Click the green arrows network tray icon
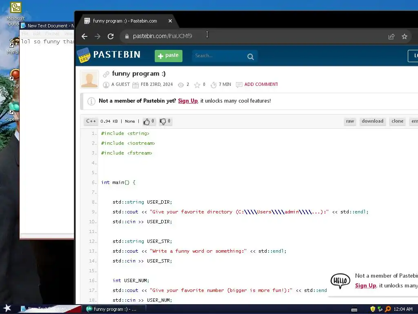Screen dimensions: 418x314 (380, 309)
